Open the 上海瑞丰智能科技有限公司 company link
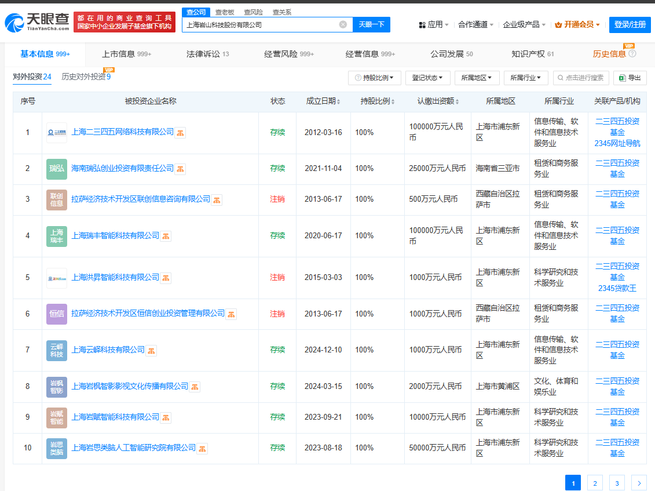The height and width of the screenshot is (491, 655). (115, 235)
